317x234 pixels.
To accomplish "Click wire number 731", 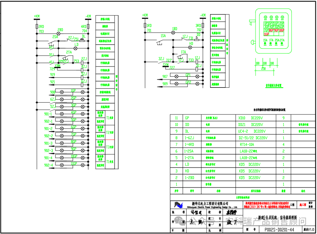I will (x=191, y=38).
